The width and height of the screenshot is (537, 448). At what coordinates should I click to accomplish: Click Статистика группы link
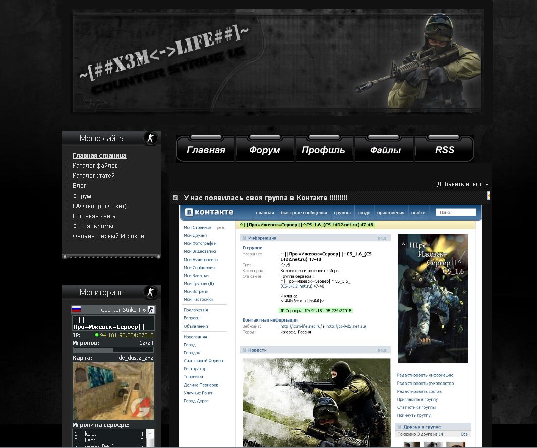tap(416, 407)
